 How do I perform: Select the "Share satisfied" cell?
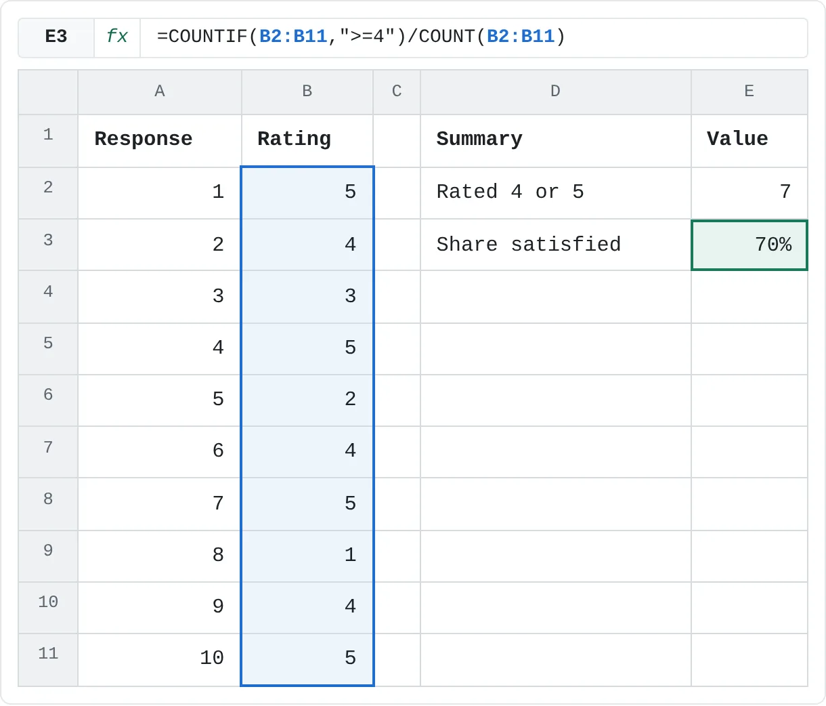(x=555, y=245)
